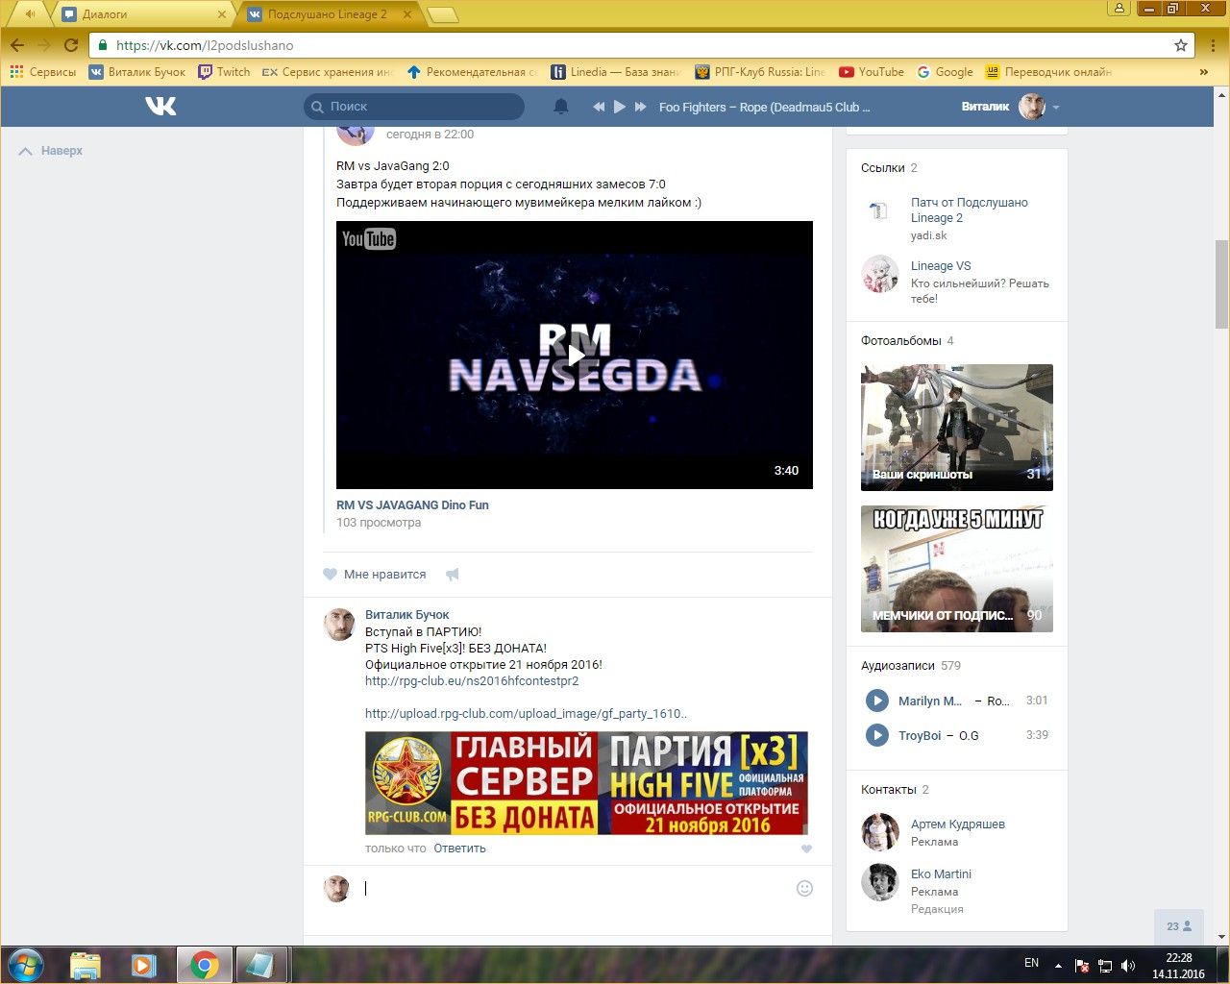Viewport: 1230px width, 984px height.
Task: Open upload.rpg-club.com image link
Action: click(x=526, y=713)
